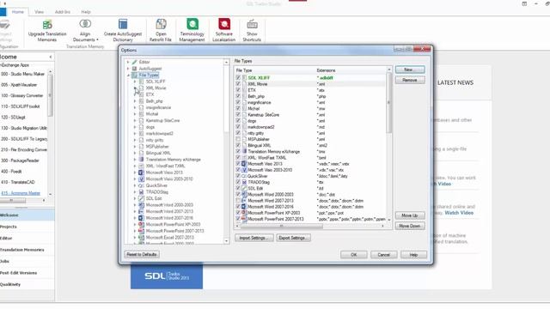Toggle the Microsoft PowerPoint XP-2003 checkbox
Screen dimensions: 550x309
(238, 213)
